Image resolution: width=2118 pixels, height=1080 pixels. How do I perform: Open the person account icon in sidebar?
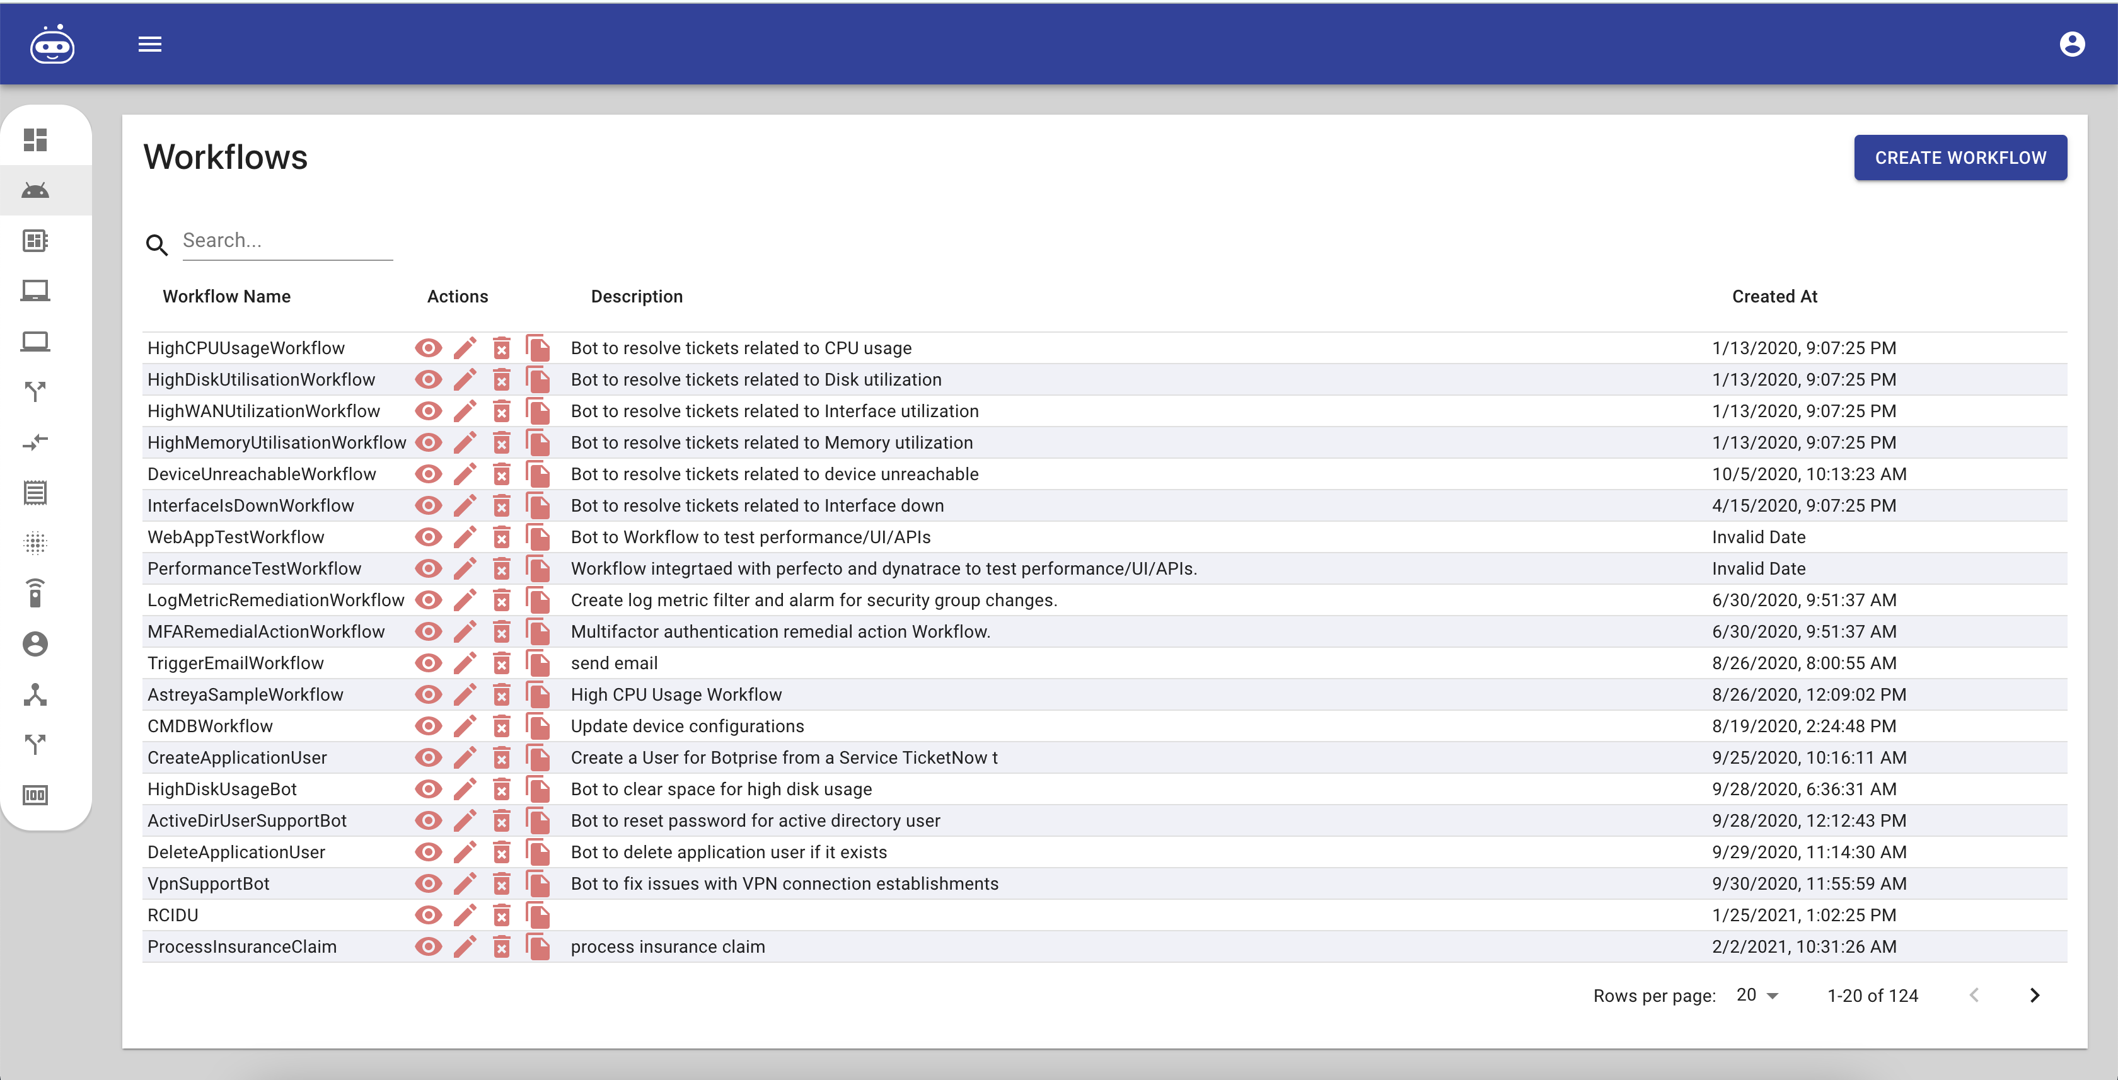(35, 643)
